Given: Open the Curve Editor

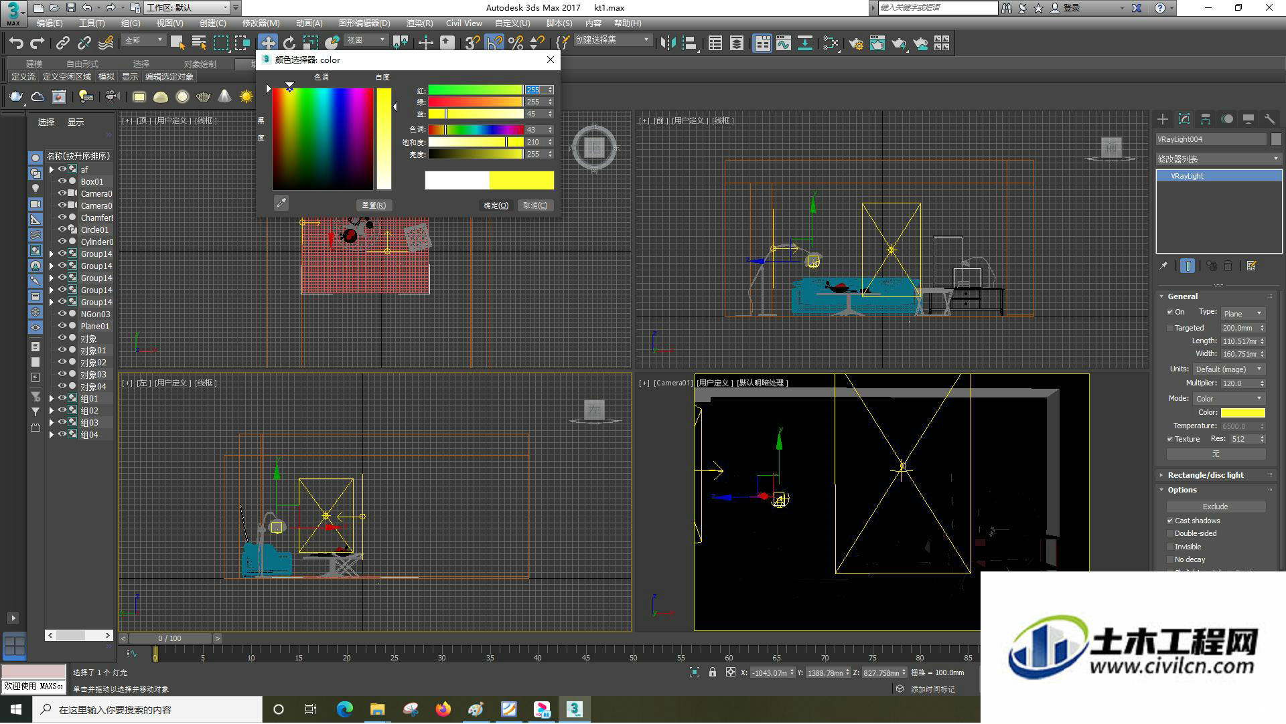Looking at the screenshot, I should (784, 43).
